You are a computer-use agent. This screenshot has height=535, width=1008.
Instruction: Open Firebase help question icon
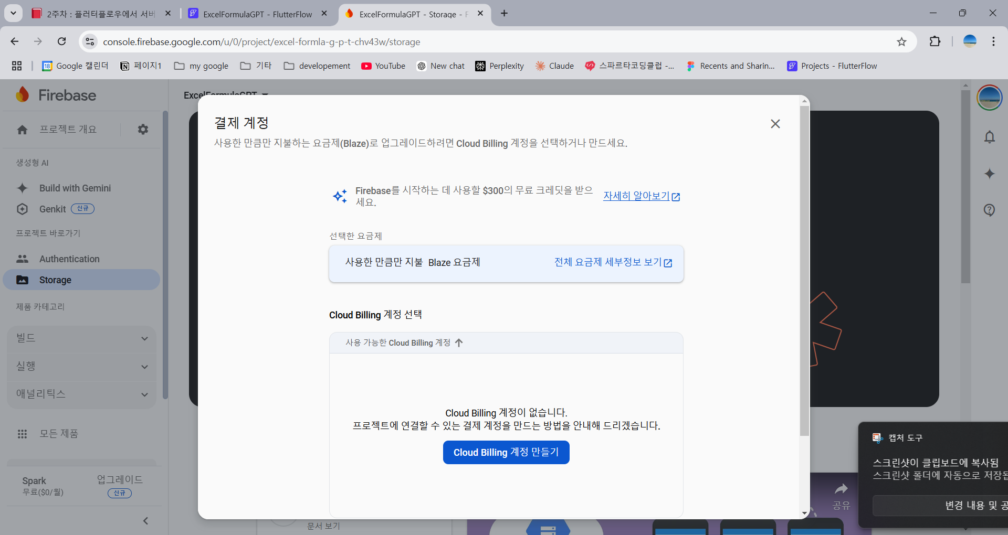[x=989, y=210]
